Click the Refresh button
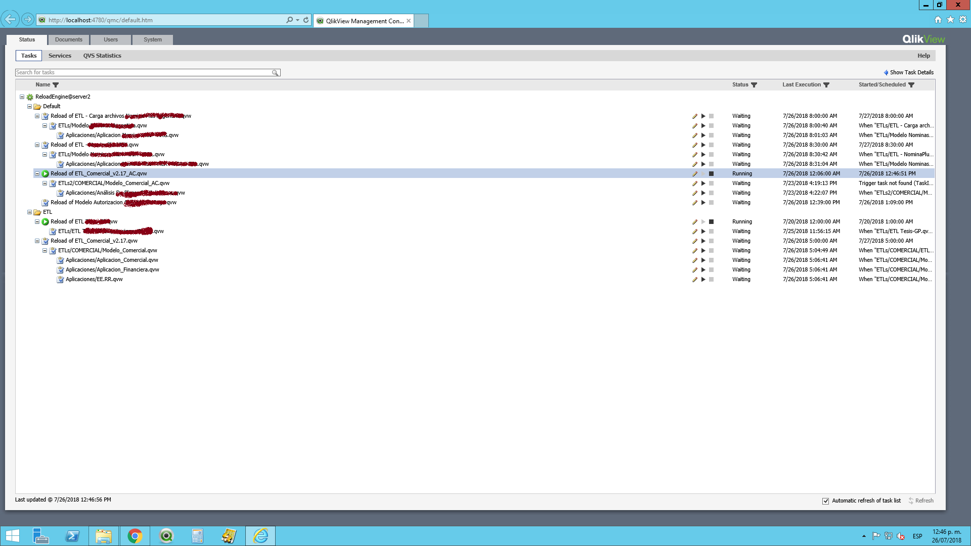The height and width of the screenshot is (546, 971). (x=921, y=501)
